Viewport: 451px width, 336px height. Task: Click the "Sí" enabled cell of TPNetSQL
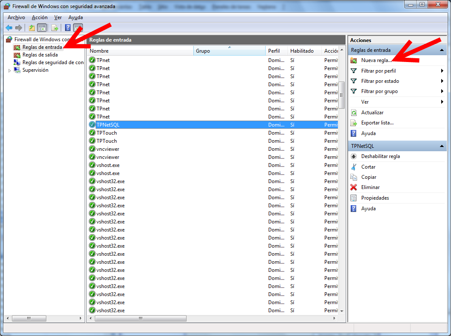[x=292, y=125]
